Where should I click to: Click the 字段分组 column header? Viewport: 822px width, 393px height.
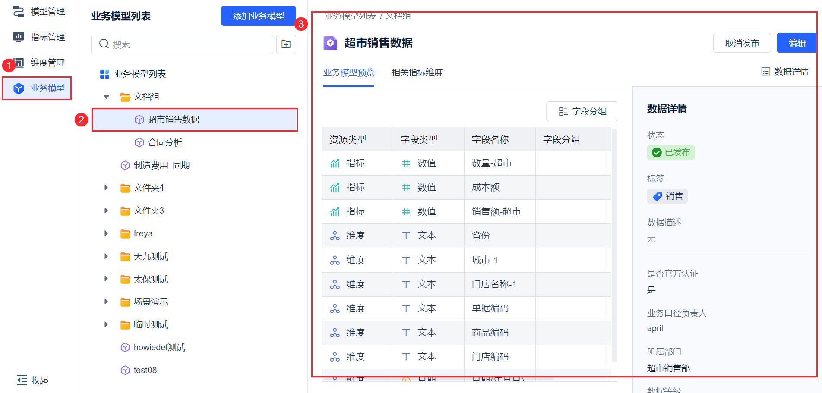coord(571,139)
